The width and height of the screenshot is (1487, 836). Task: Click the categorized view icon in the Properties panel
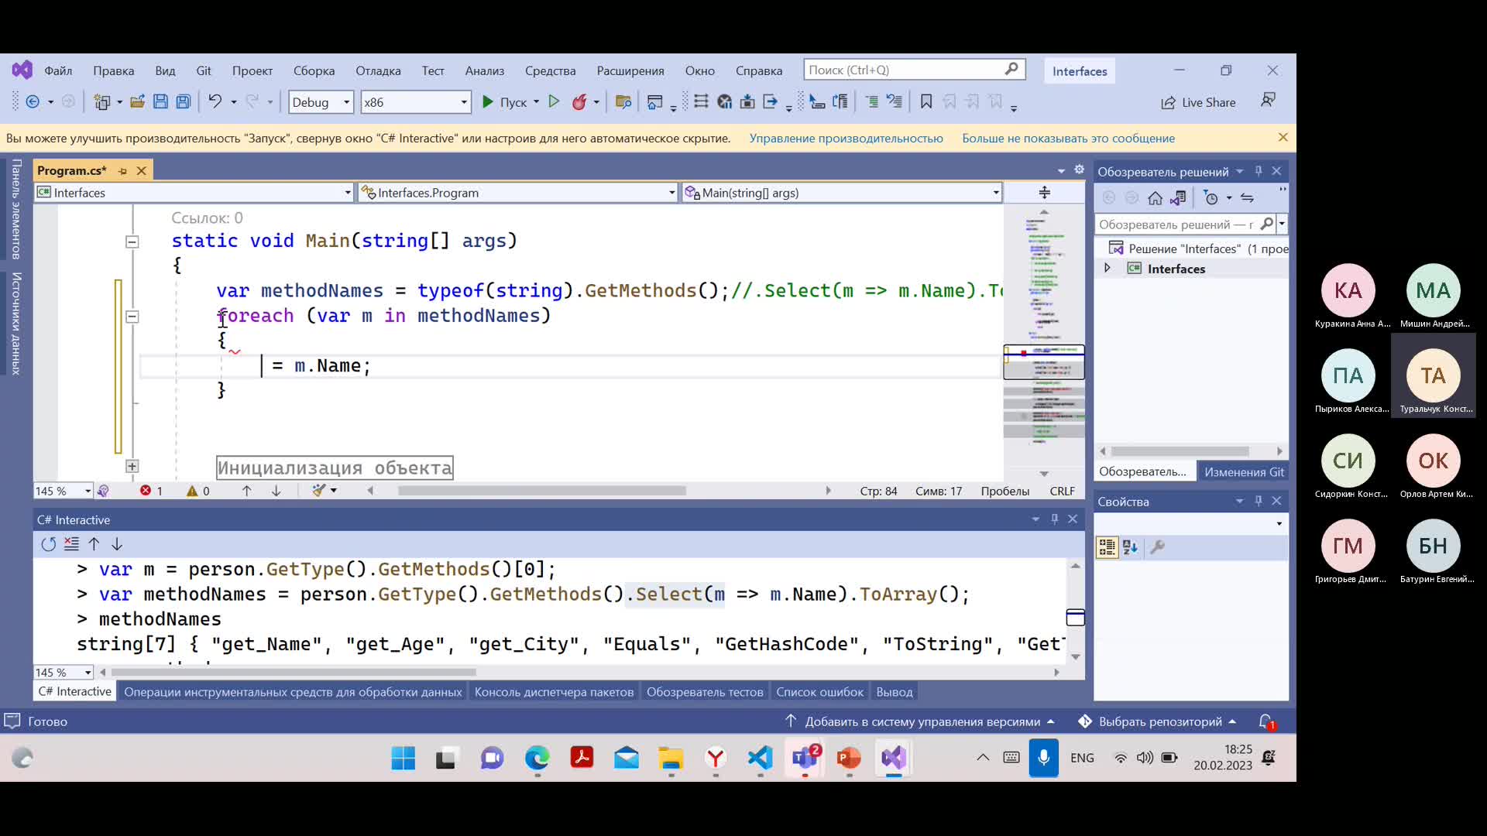[1108, 547]
